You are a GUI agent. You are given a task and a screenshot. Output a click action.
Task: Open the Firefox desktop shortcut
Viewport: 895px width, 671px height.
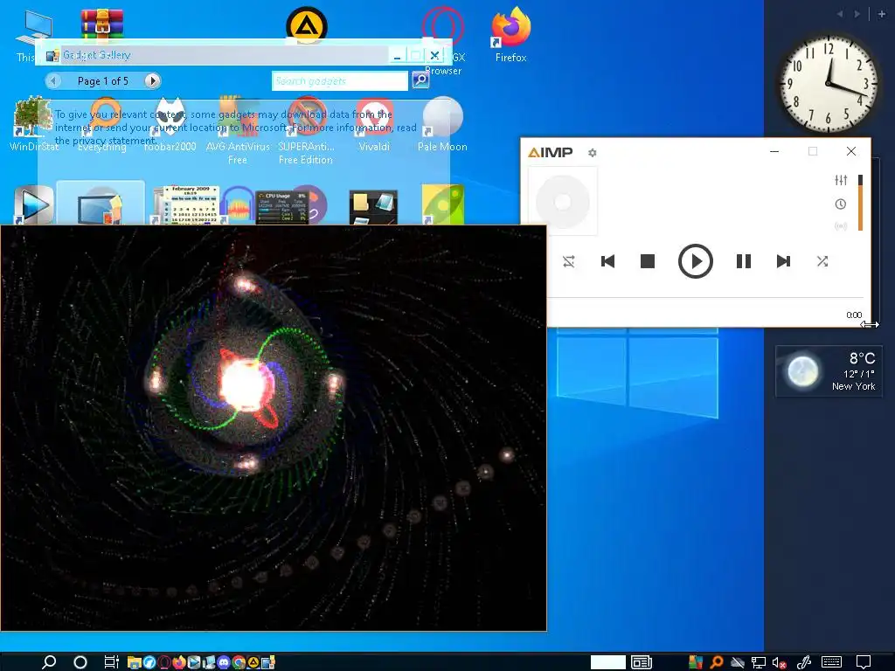click(510, 34)
